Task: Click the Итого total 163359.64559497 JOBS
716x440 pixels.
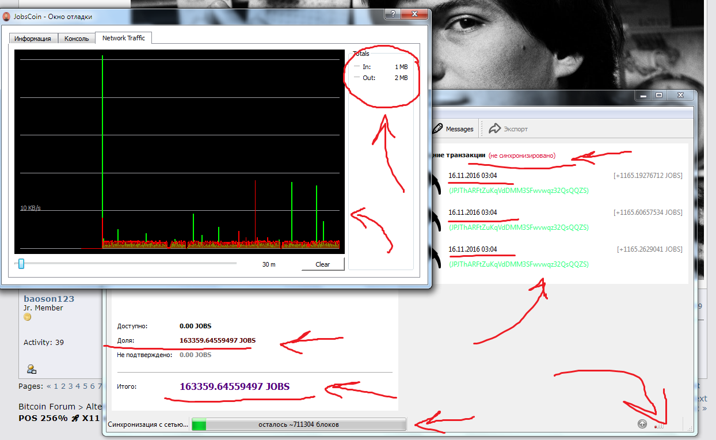Action: tap(235, 386)
